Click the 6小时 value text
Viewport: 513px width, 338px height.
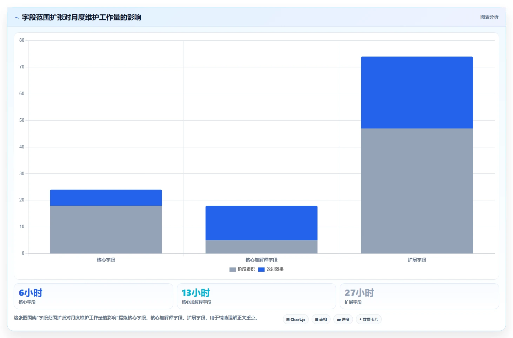coord(31,293)
